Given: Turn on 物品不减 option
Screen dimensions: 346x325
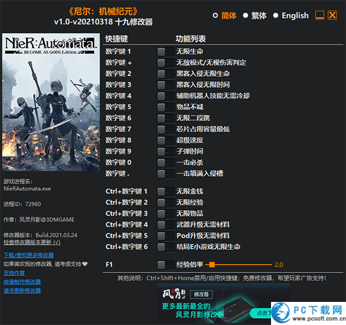Looking at the screenshot, I should point(166,107).
